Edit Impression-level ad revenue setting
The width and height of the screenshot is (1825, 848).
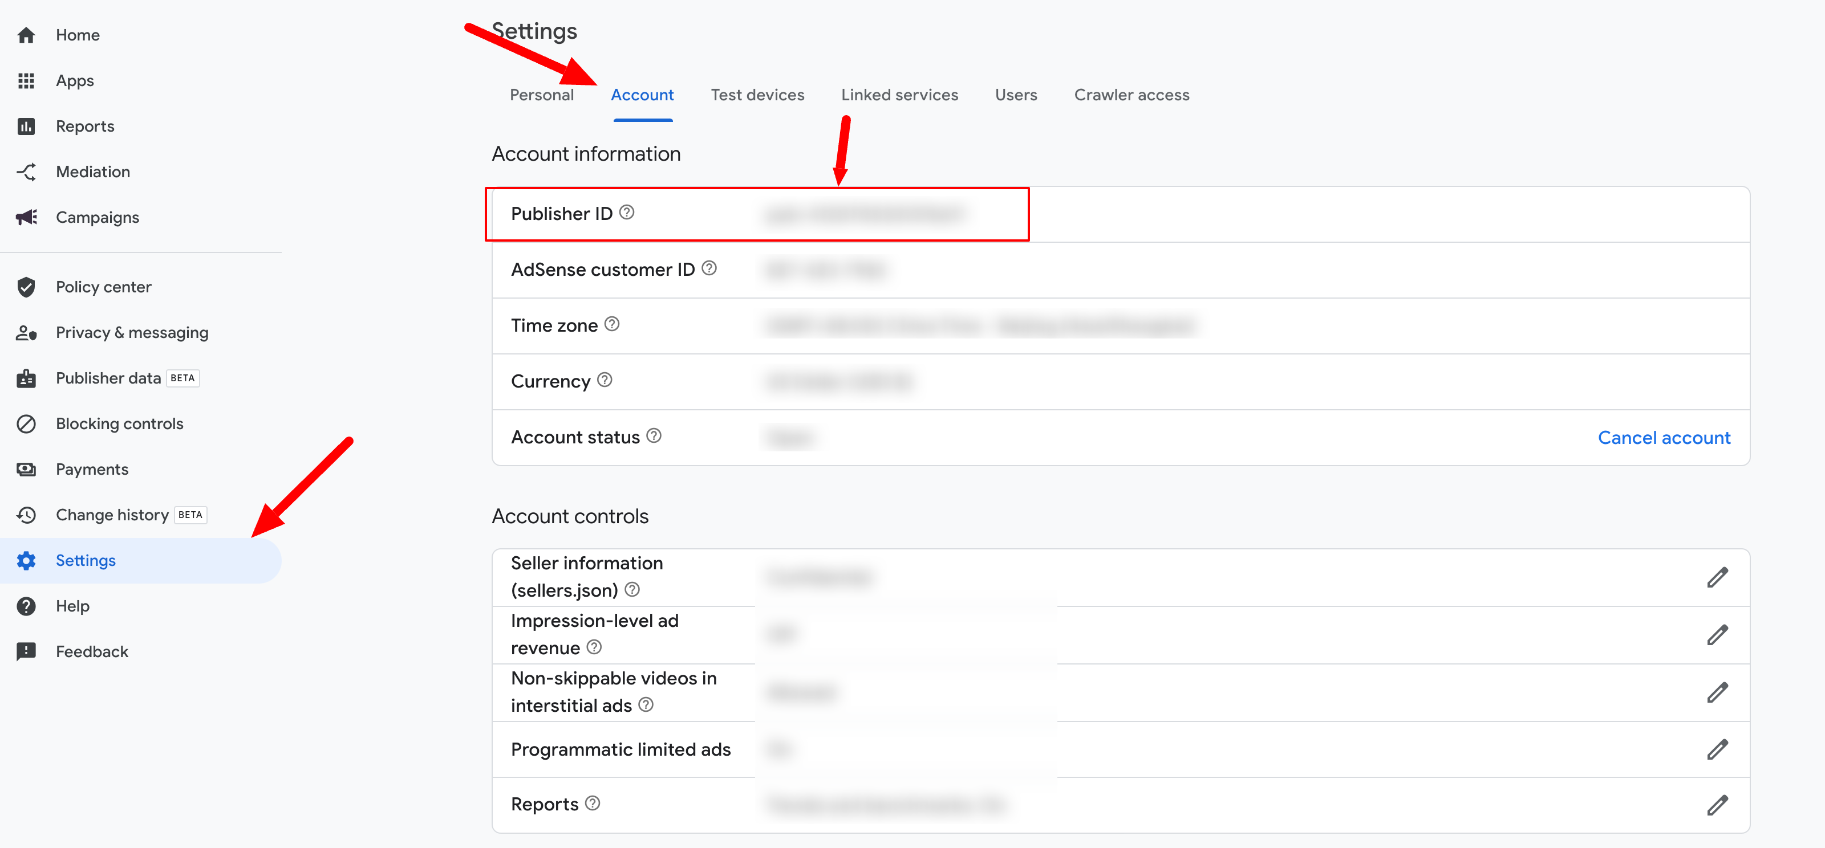point(1717,635)
